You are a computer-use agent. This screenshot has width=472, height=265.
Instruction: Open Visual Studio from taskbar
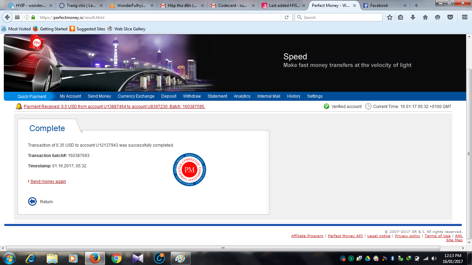pos(138,258)
